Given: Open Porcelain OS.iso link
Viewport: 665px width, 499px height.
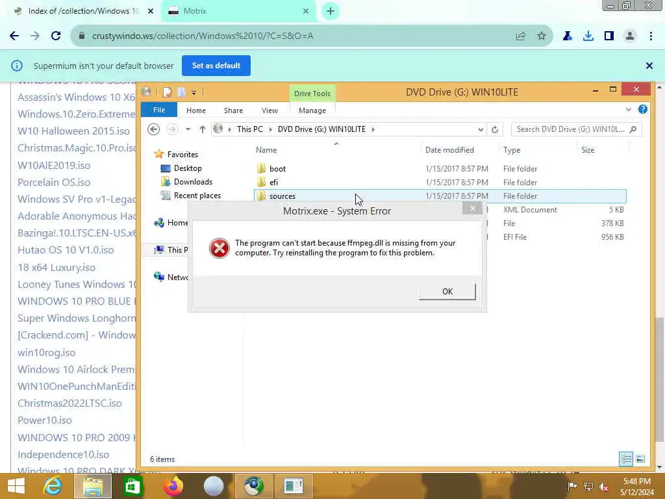Looking at the screenshot, I should click(x=54, y=182).
